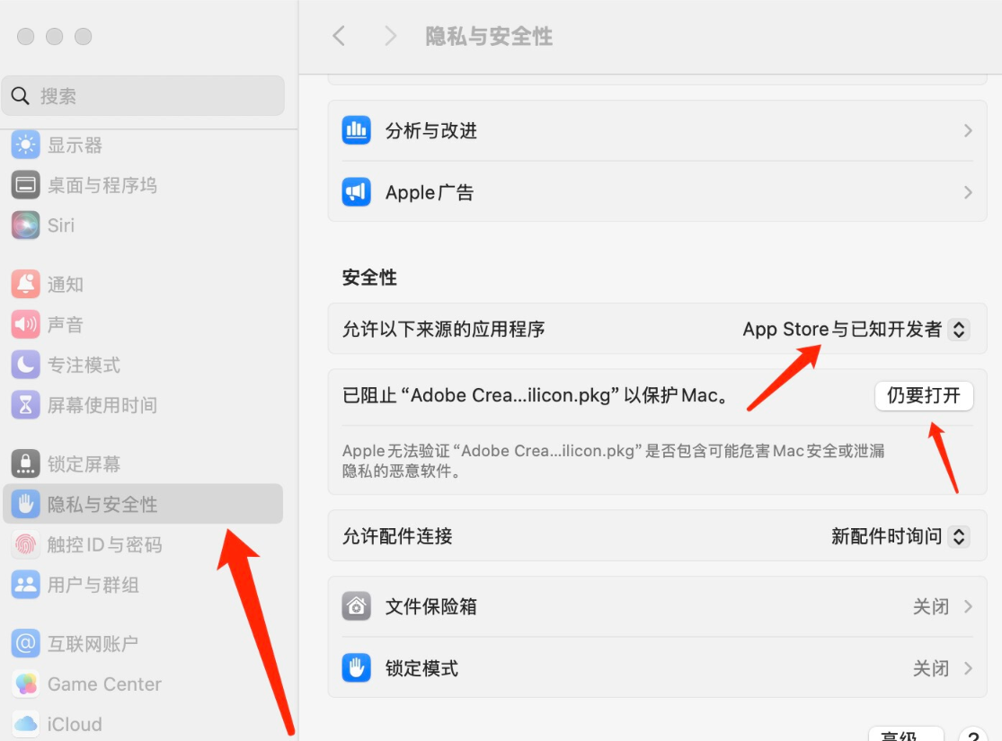Click the 搜索 search field
The height and width of the screenshot is (741, 1002).
click(144, 96)
